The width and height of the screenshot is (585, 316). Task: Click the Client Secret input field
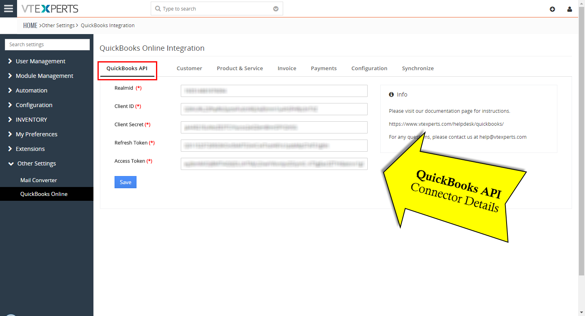tap(274, 127)
